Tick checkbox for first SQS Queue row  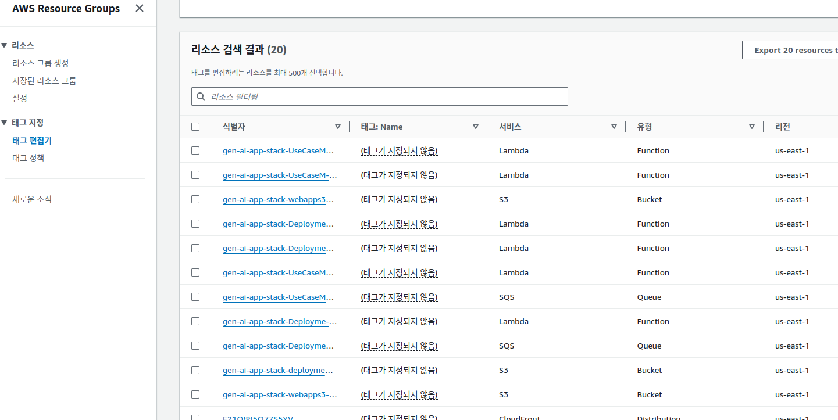click(x=195, y=297)
